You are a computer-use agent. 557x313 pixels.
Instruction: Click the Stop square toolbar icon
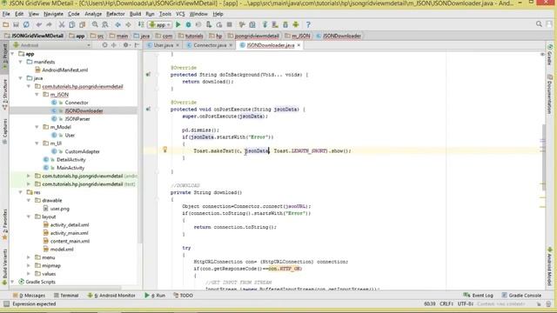230,24
